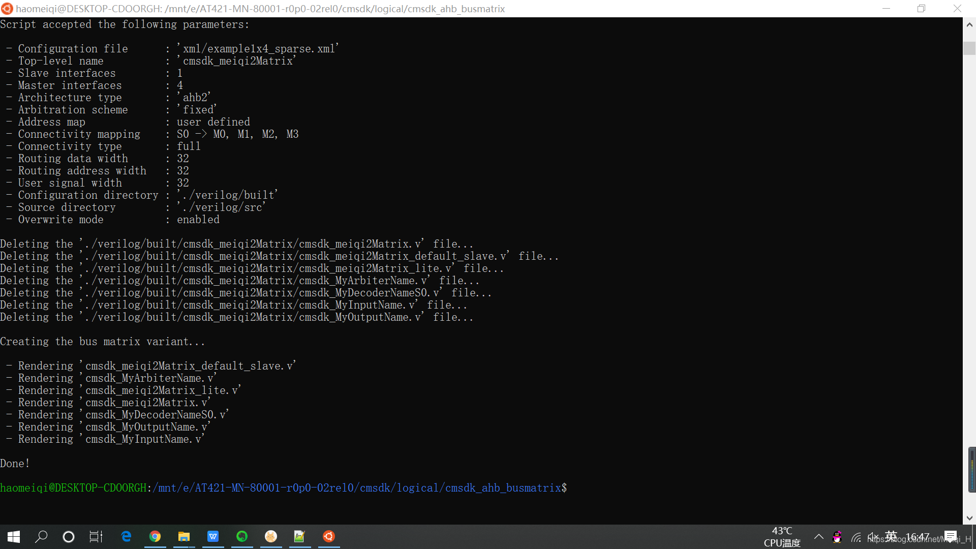Expand hidden system tray icons chevron
Screen dimensions: 976x549
(x=818, y=537)
